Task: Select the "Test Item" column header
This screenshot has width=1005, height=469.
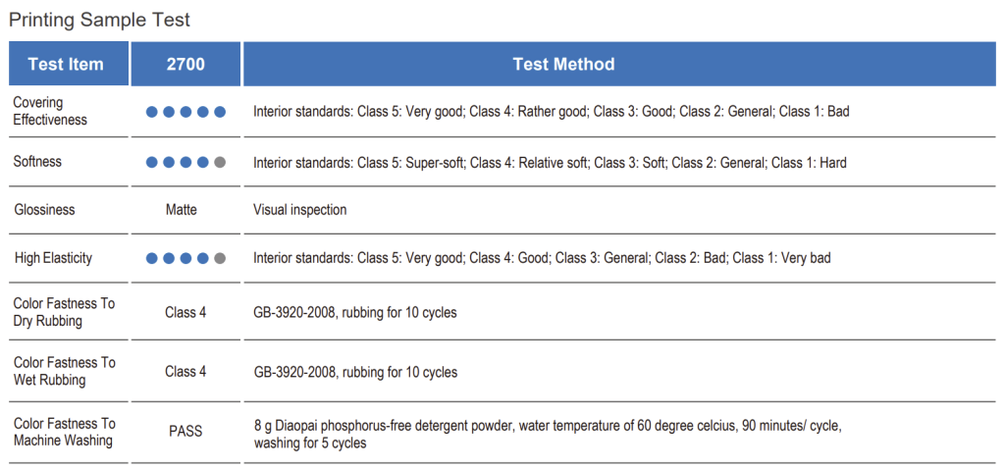Action: click(66, 65)
